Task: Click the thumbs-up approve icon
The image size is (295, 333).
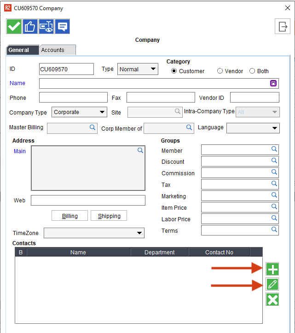Action: 30,27
